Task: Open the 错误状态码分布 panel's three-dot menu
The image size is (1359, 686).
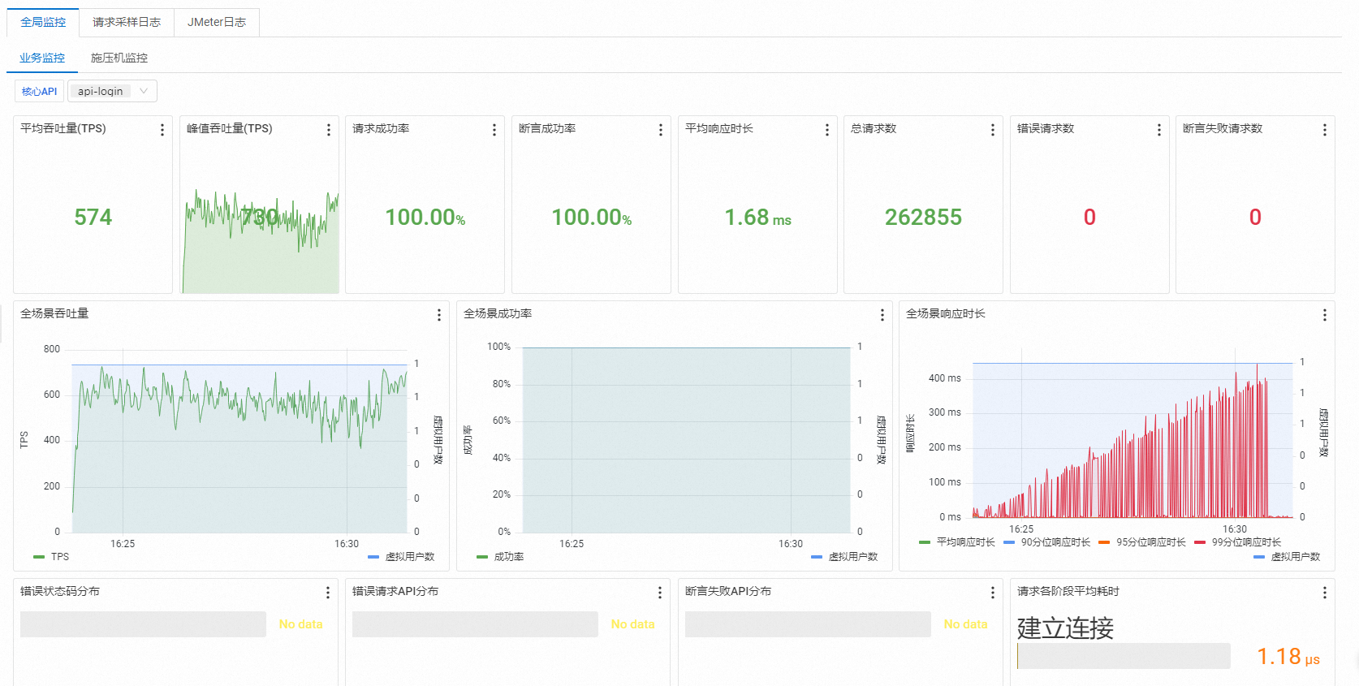Action: pyautogui.click(x=328, y=593)
